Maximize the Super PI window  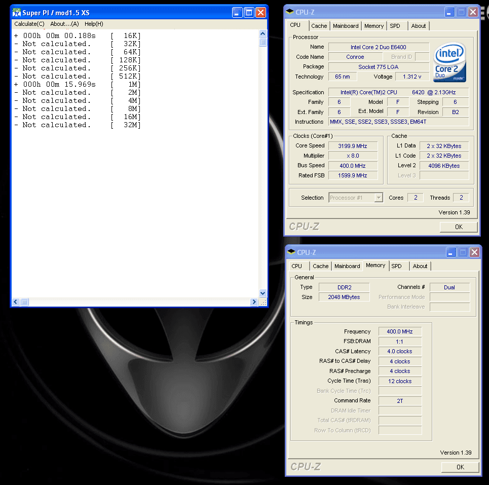[x=249, y=13]
